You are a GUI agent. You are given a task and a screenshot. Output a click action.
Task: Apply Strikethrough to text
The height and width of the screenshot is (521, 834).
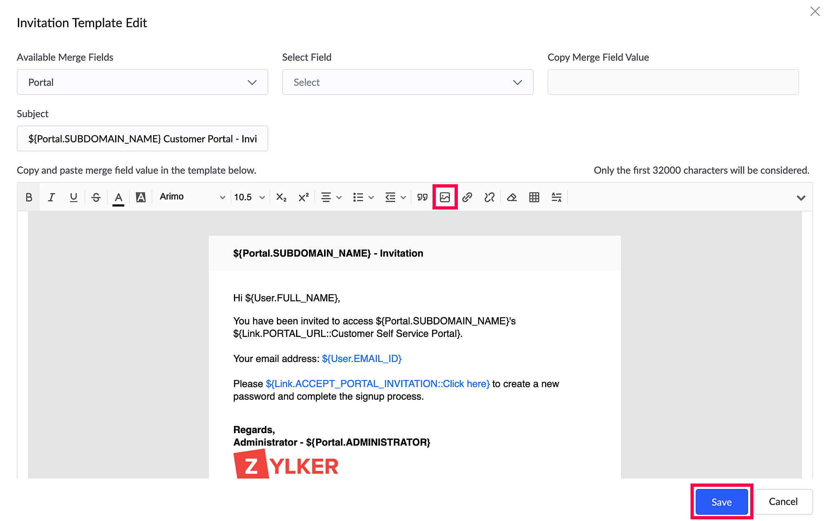(96, 197)
